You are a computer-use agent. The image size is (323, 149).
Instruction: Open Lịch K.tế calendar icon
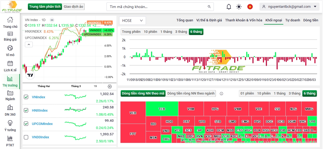pos(10,64)
